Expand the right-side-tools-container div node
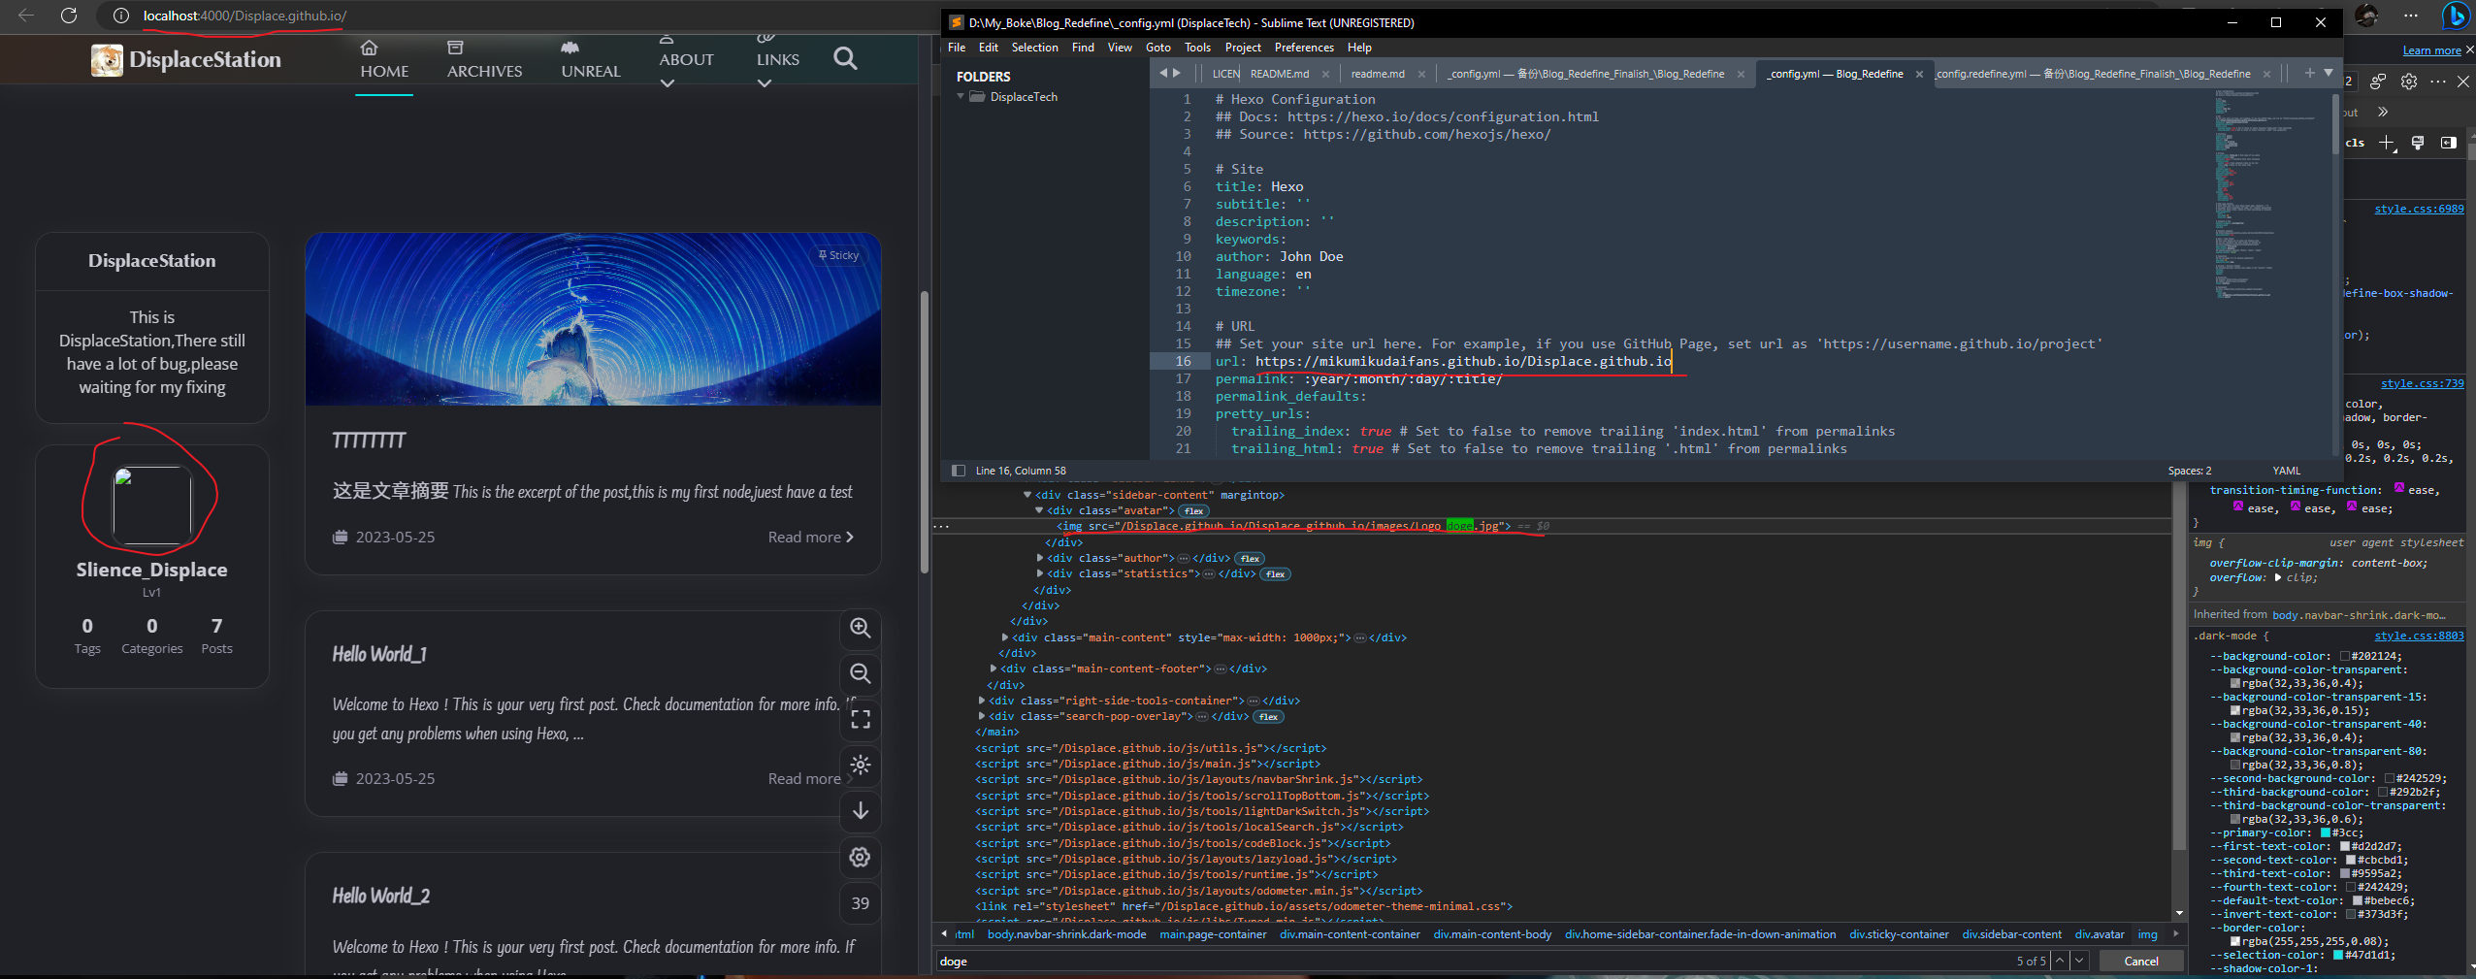Viewport: 2476px width, 979px height. pos(982,701)
